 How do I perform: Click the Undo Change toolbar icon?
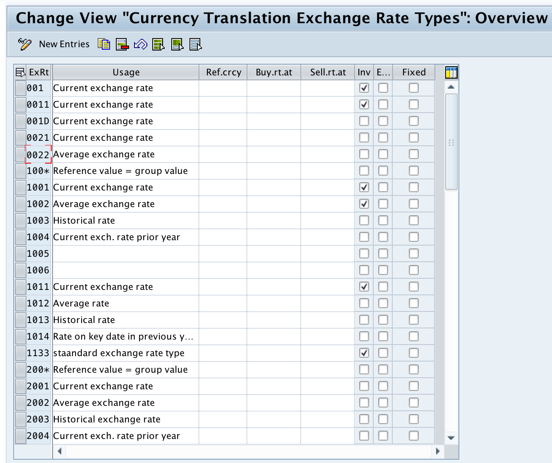141,44
